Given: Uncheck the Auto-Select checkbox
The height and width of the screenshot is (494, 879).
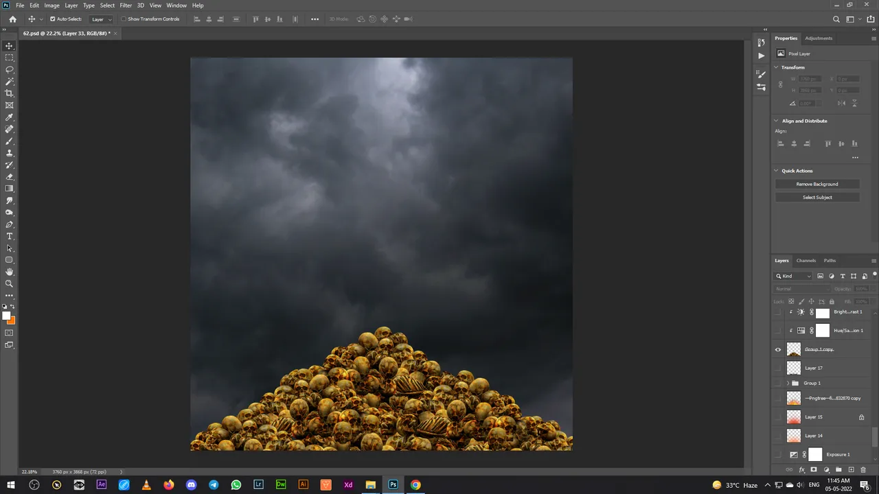Looking at the screenshot, I should click(53, 19).
